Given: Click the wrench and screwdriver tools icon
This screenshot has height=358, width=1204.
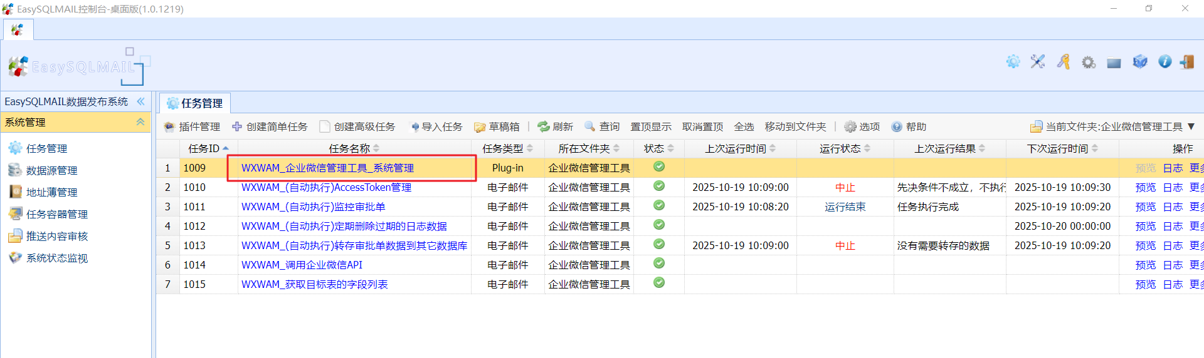Looking at the screenshot, I should point(1038,62).
